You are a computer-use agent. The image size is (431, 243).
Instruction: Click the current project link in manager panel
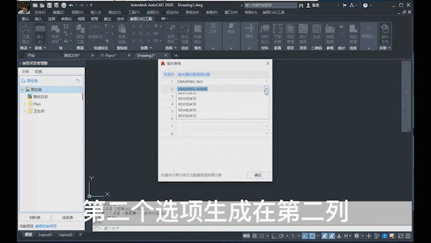[46, 226]
